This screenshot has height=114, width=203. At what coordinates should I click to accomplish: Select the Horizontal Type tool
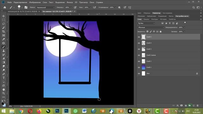click(x=3, y=78)
